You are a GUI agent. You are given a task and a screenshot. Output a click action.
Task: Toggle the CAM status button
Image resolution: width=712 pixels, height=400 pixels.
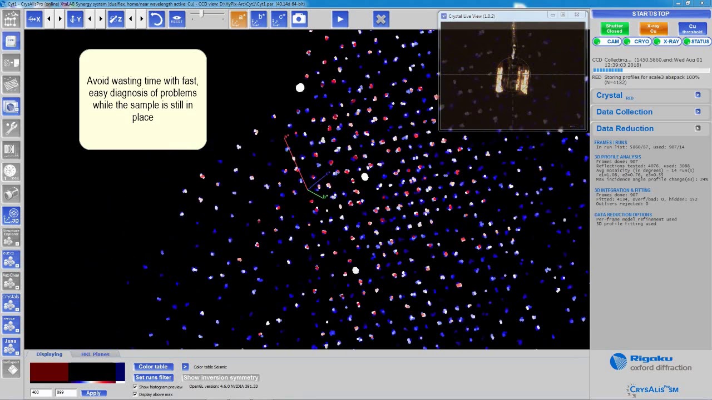(x=607, y=42)
